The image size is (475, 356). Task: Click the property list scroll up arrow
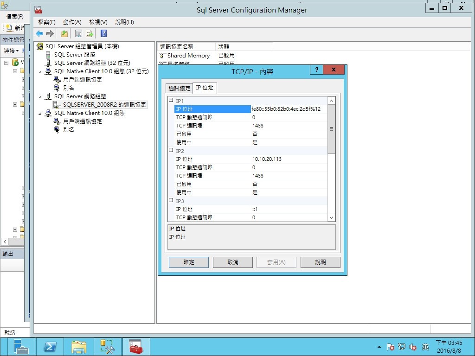pyautogui.click(x=331, y=101)
